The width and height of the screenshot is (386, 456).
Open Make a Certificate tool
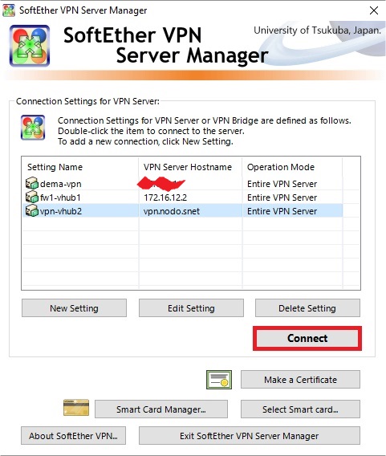300,380
